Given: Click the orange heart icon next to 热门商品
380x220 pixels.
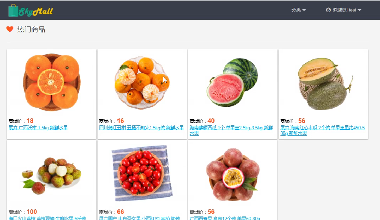Looking at the screenshot, I should (10, 29).
